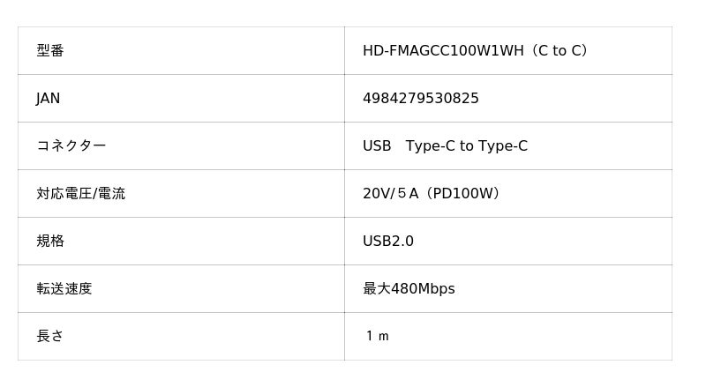Select the 最大480Mbps value
This screenshot has height=387, width=706.
[x=409, y=288]
